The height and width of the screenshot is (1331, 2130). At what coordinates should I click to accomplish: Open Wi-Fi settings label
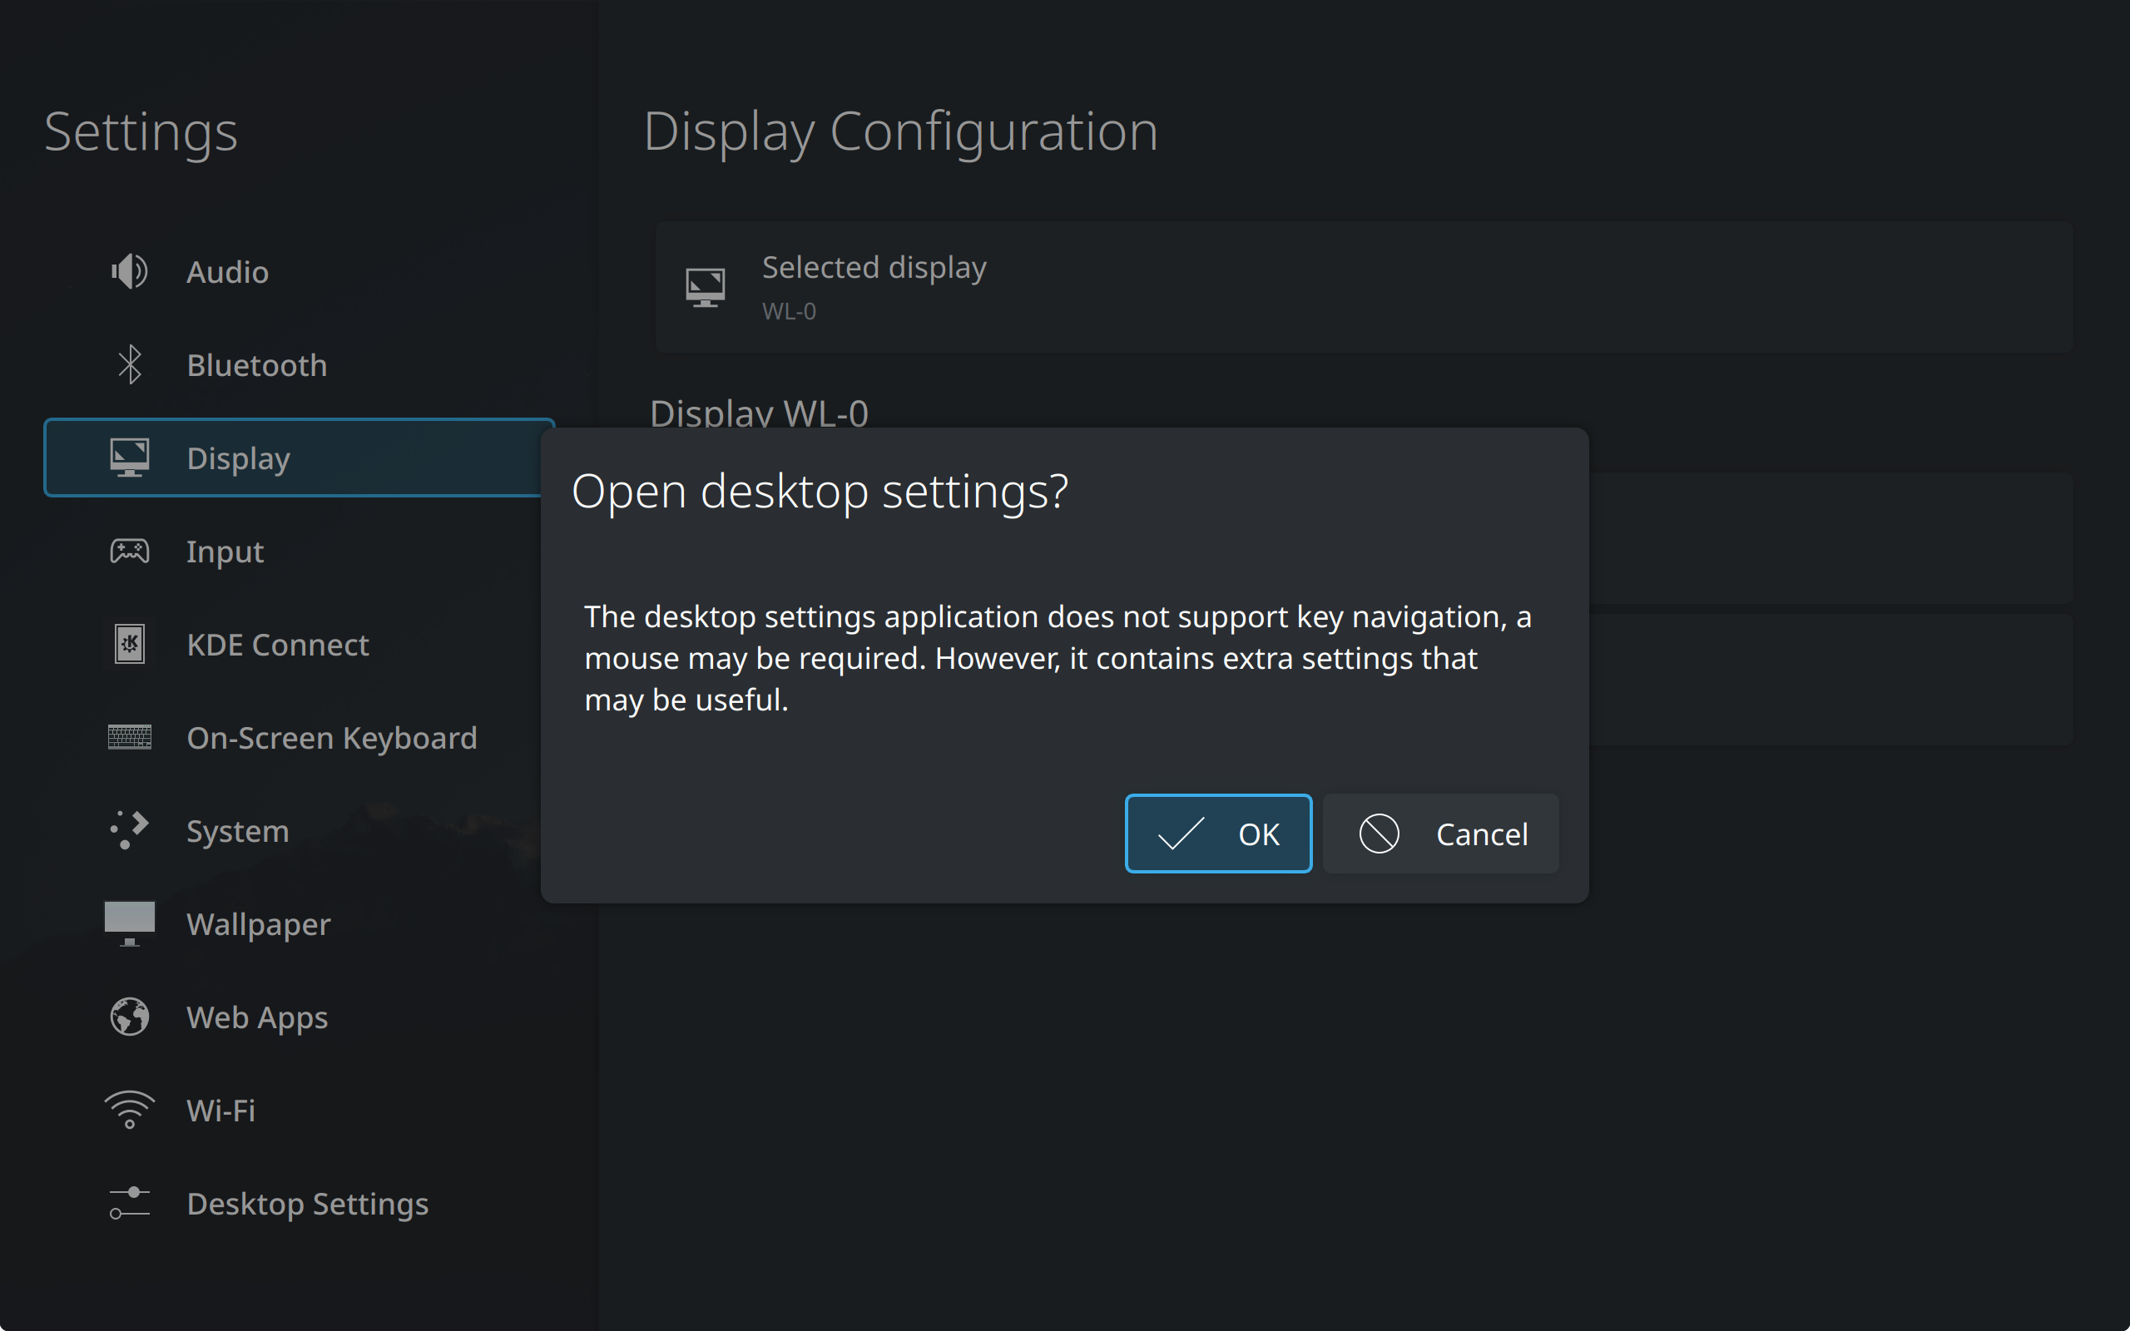tap(221, 1110)
